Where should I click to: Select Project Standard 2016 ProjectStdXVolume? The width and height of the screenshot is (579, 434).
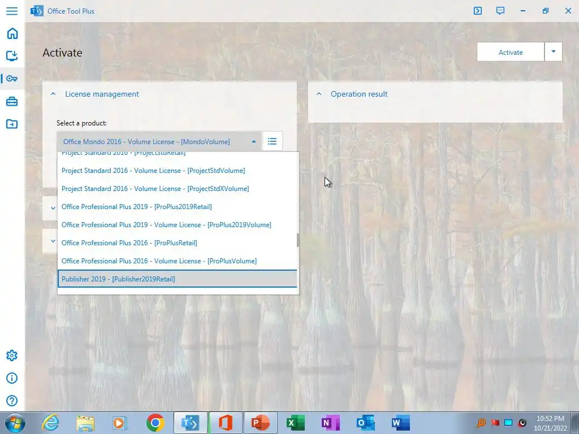click(x=178, y=189)
